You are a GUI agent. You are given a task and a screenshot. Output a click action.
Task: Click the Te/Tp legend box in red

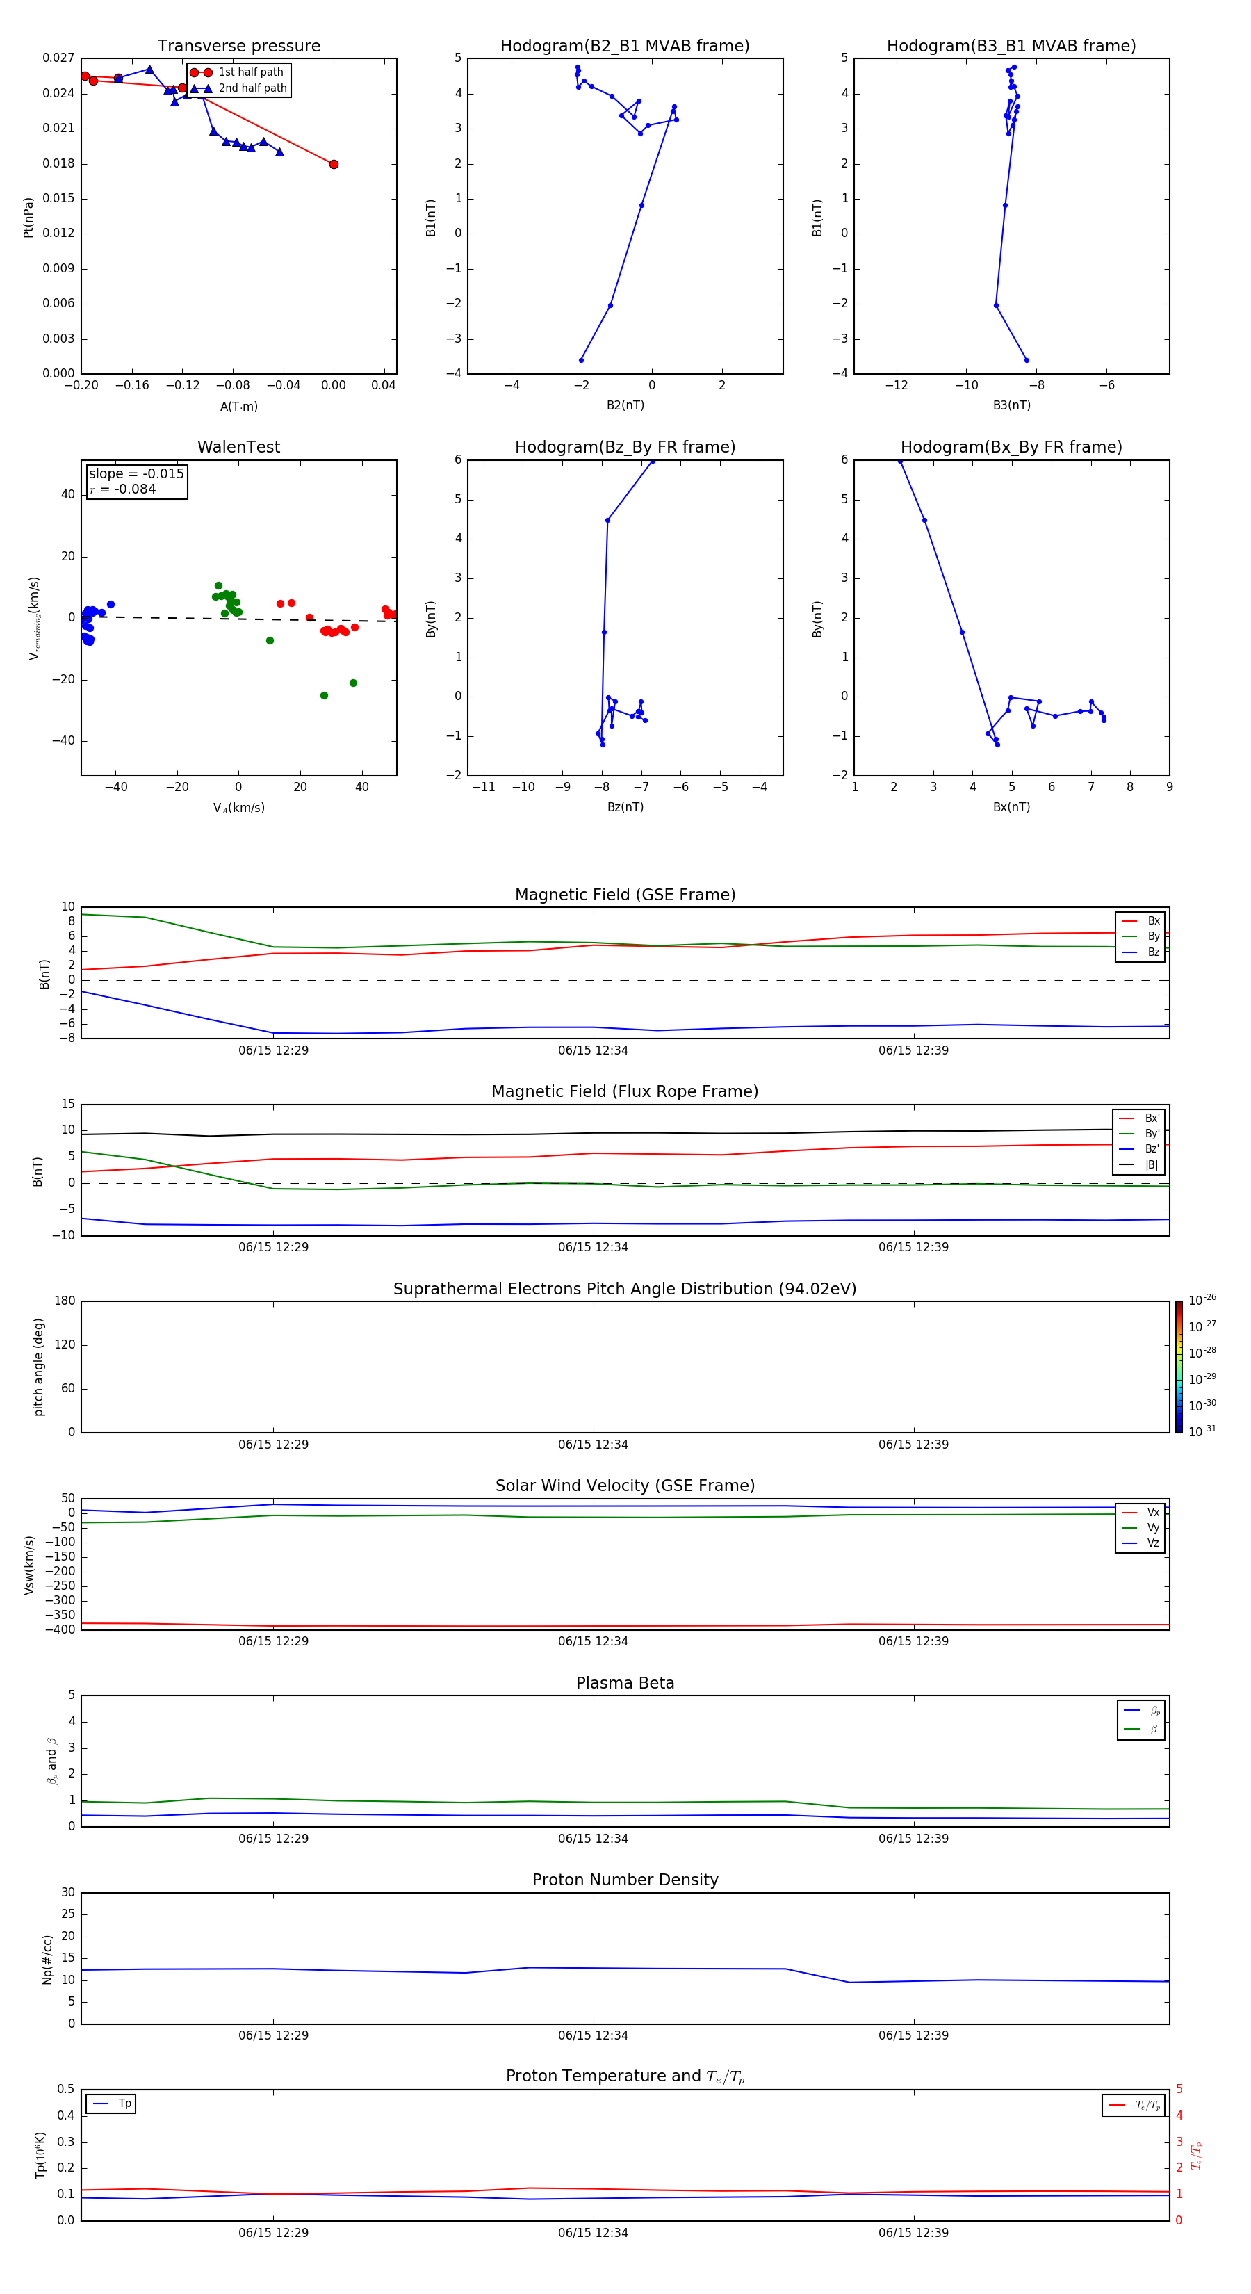1133,2105
